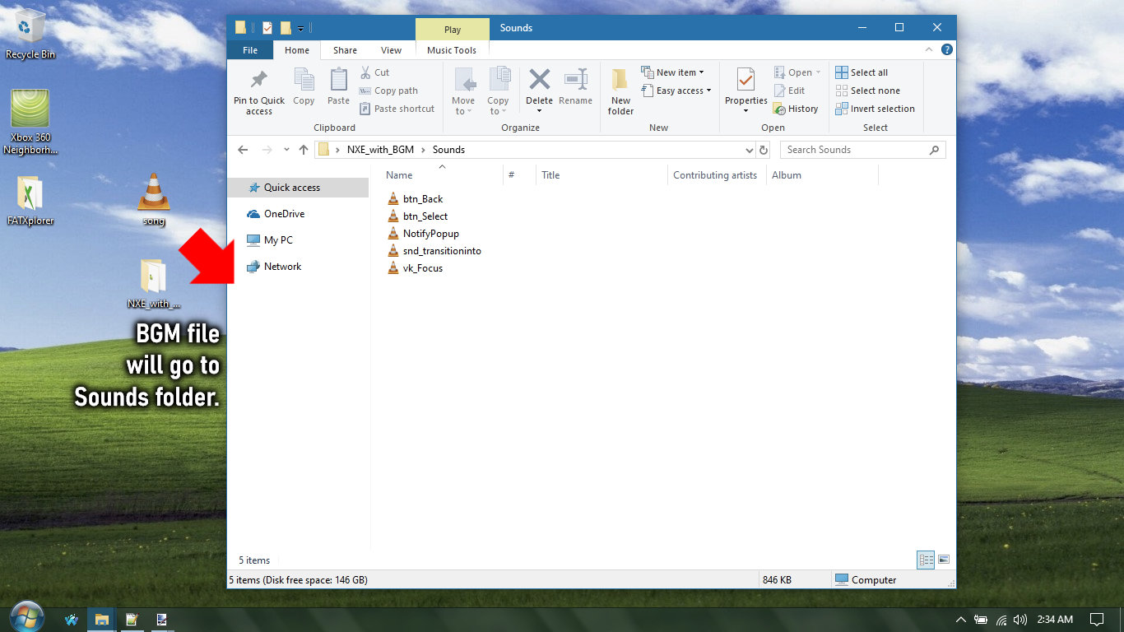1124x632 pixels.
Task: Switch to Details view icon
Action: click(926, 560)
